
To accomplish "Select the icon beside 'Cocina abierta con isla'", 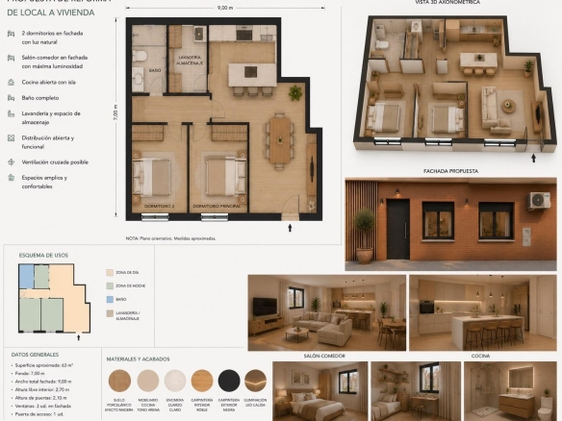I will pyautogui.click(x=12, y=83).
